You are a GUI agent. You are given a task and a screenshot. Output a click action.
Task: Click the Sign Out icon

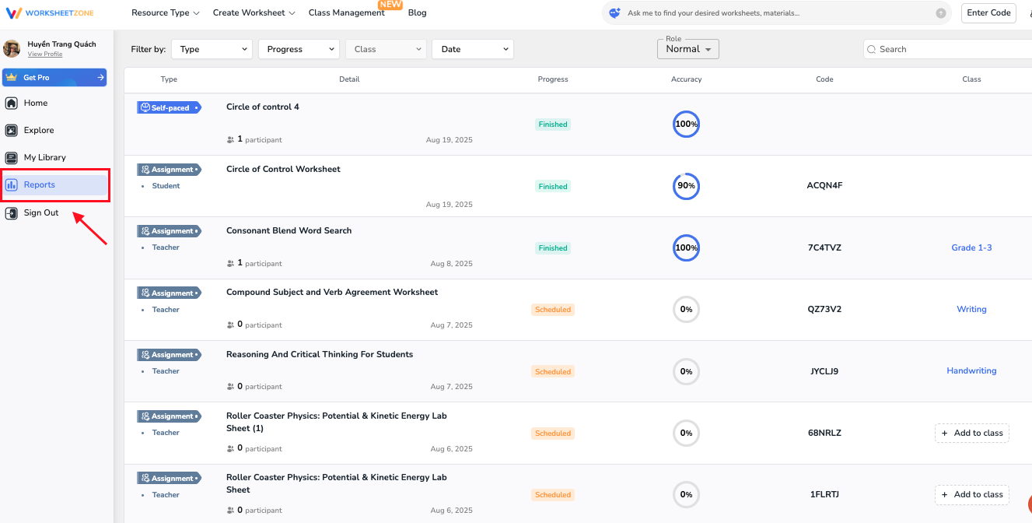click(x=12, y=212)
